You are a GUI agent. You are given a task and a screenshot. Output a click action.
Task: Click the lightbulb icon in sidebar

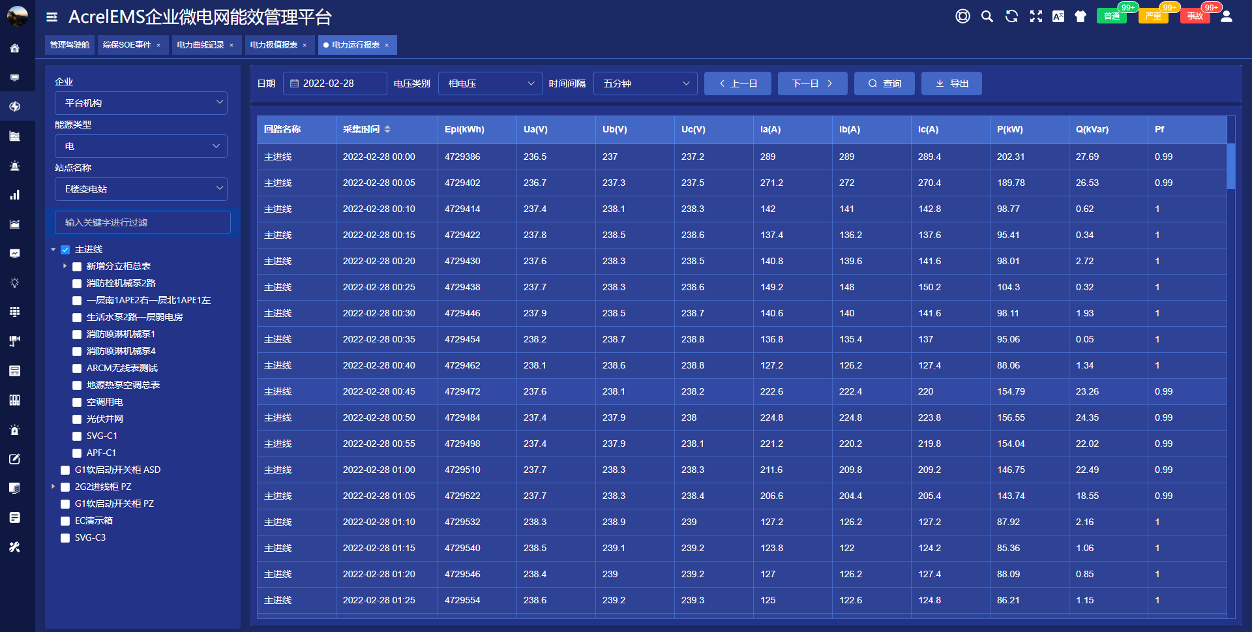14,282
